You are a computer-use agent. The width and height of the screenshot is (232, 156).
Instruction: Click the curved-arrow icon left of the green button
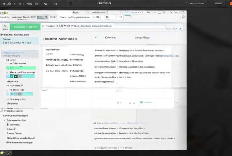coord(5,27)
